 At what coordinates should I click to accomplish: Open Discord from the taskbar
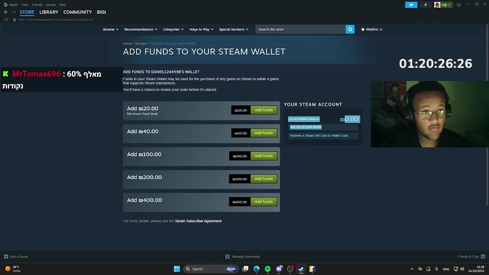click(279, 269)
